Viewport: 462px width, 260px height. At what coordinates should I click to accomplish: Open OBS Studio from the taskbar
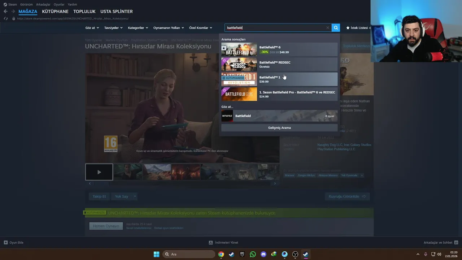[x=295, y=254]
